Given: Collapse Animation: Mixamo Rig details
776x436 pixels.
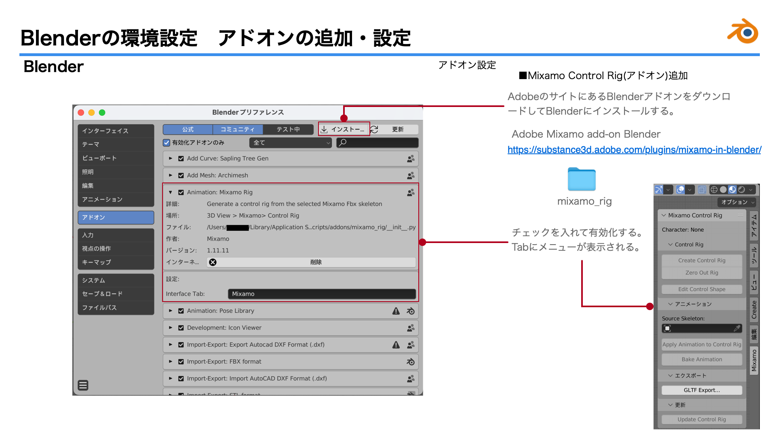Looking at the screenshot, I should coord(171,193).
